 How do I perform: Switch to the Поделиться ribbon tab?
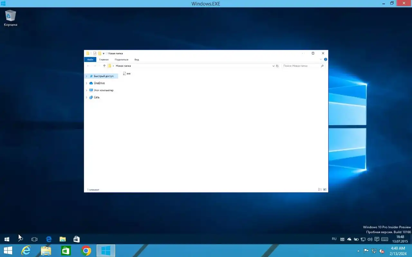121,59
